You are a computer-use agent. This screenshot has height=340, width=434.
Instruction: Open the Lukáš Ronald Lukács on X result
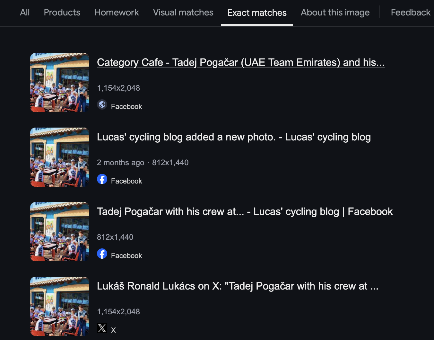[x=238, y=286]
